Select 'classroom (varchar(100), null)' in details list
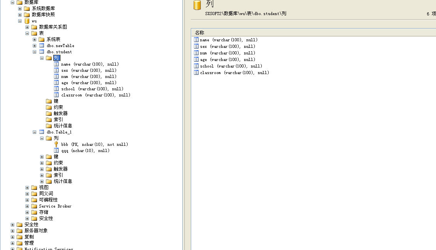436x250 pixels. (234, 73)
